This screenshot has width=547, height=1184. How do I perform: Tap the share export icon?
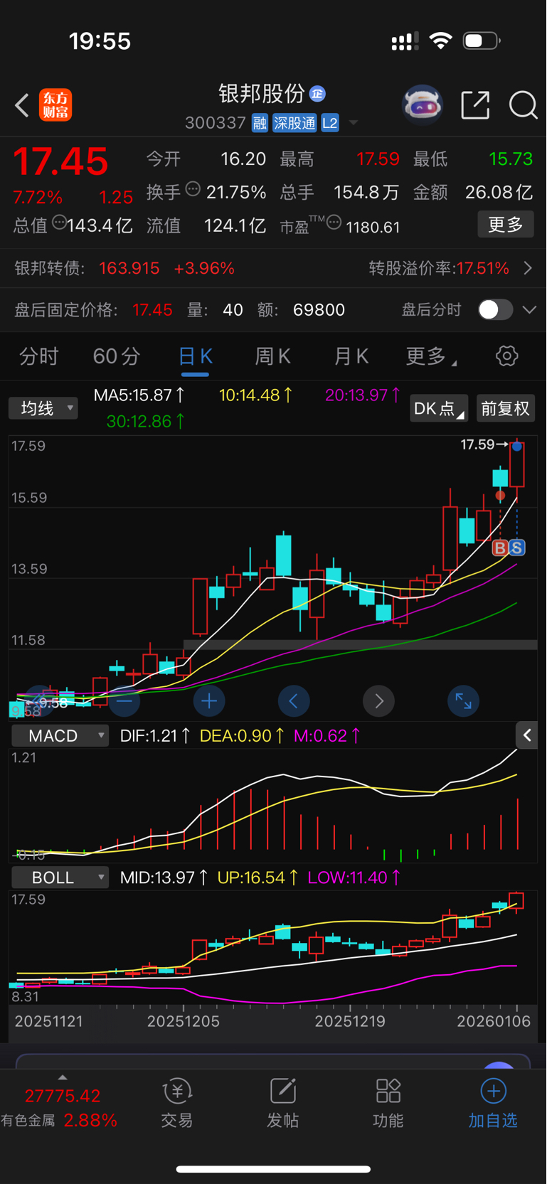pyautogui.click(x=475, y=105)
